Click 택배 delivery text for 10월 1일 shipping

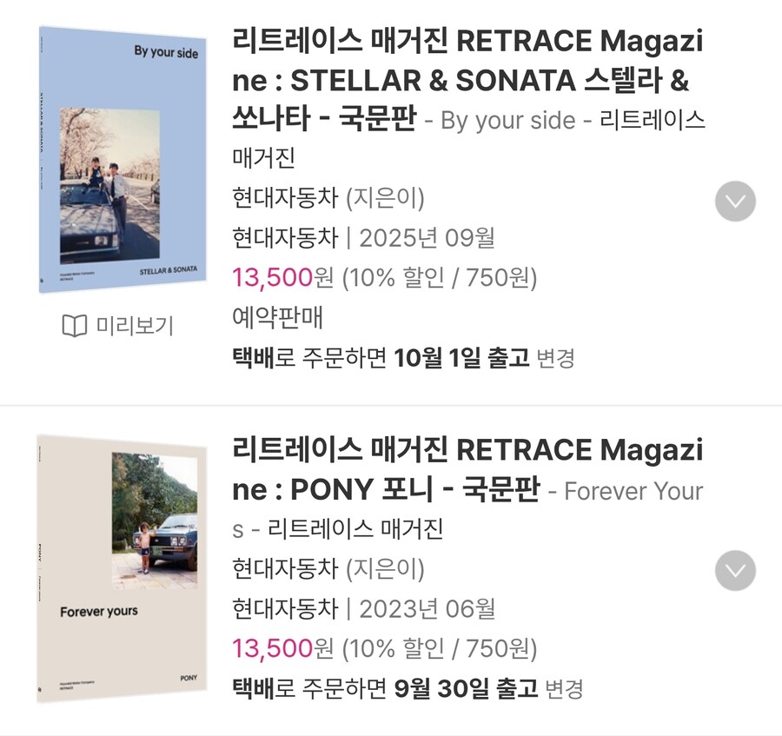(x=254, y=358)
